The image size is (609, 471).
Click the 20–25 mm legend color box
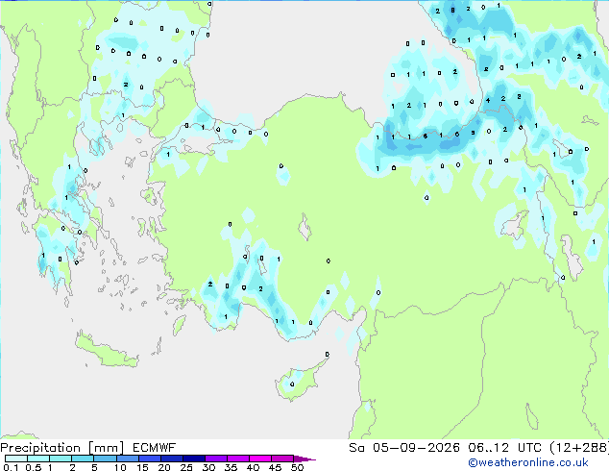(x=171, y=459)
